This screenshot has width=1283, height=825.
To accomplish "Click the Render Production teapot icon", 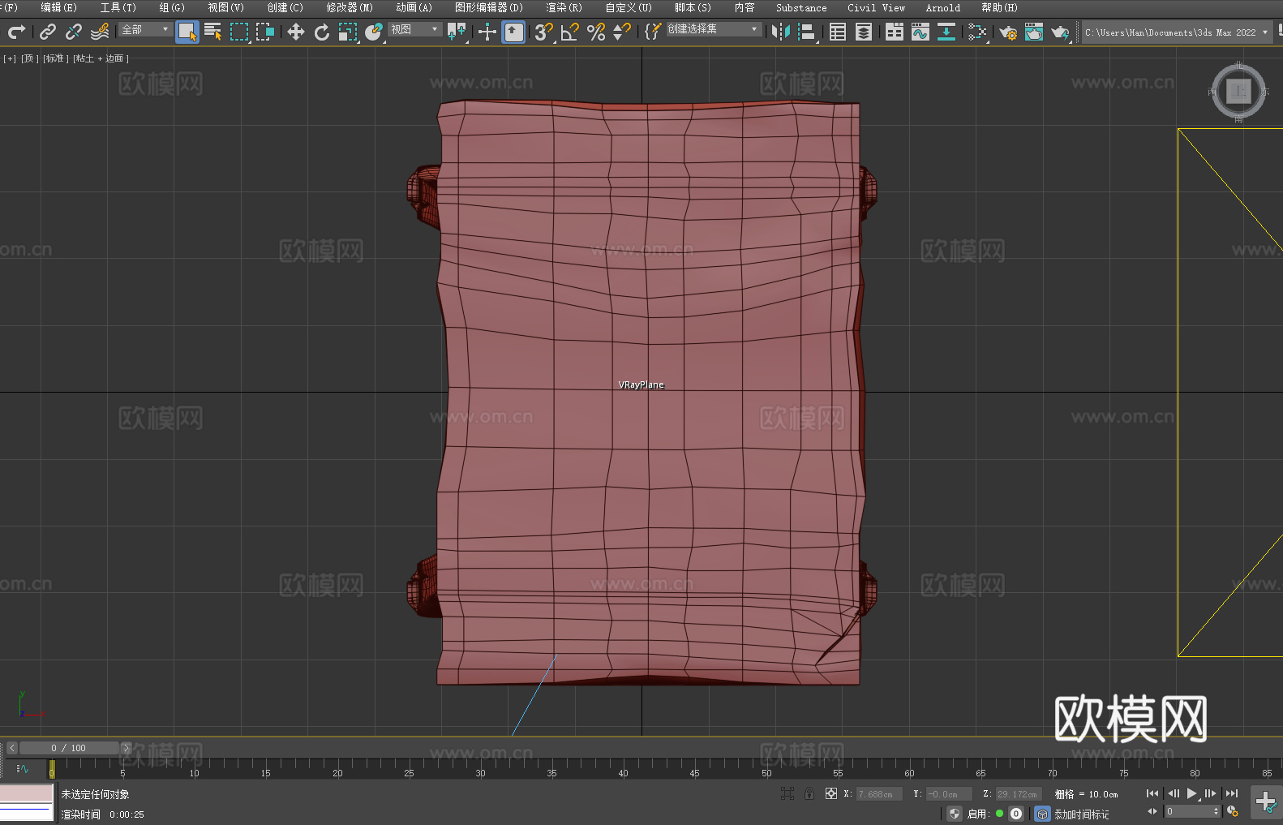I will (1060, 32).
